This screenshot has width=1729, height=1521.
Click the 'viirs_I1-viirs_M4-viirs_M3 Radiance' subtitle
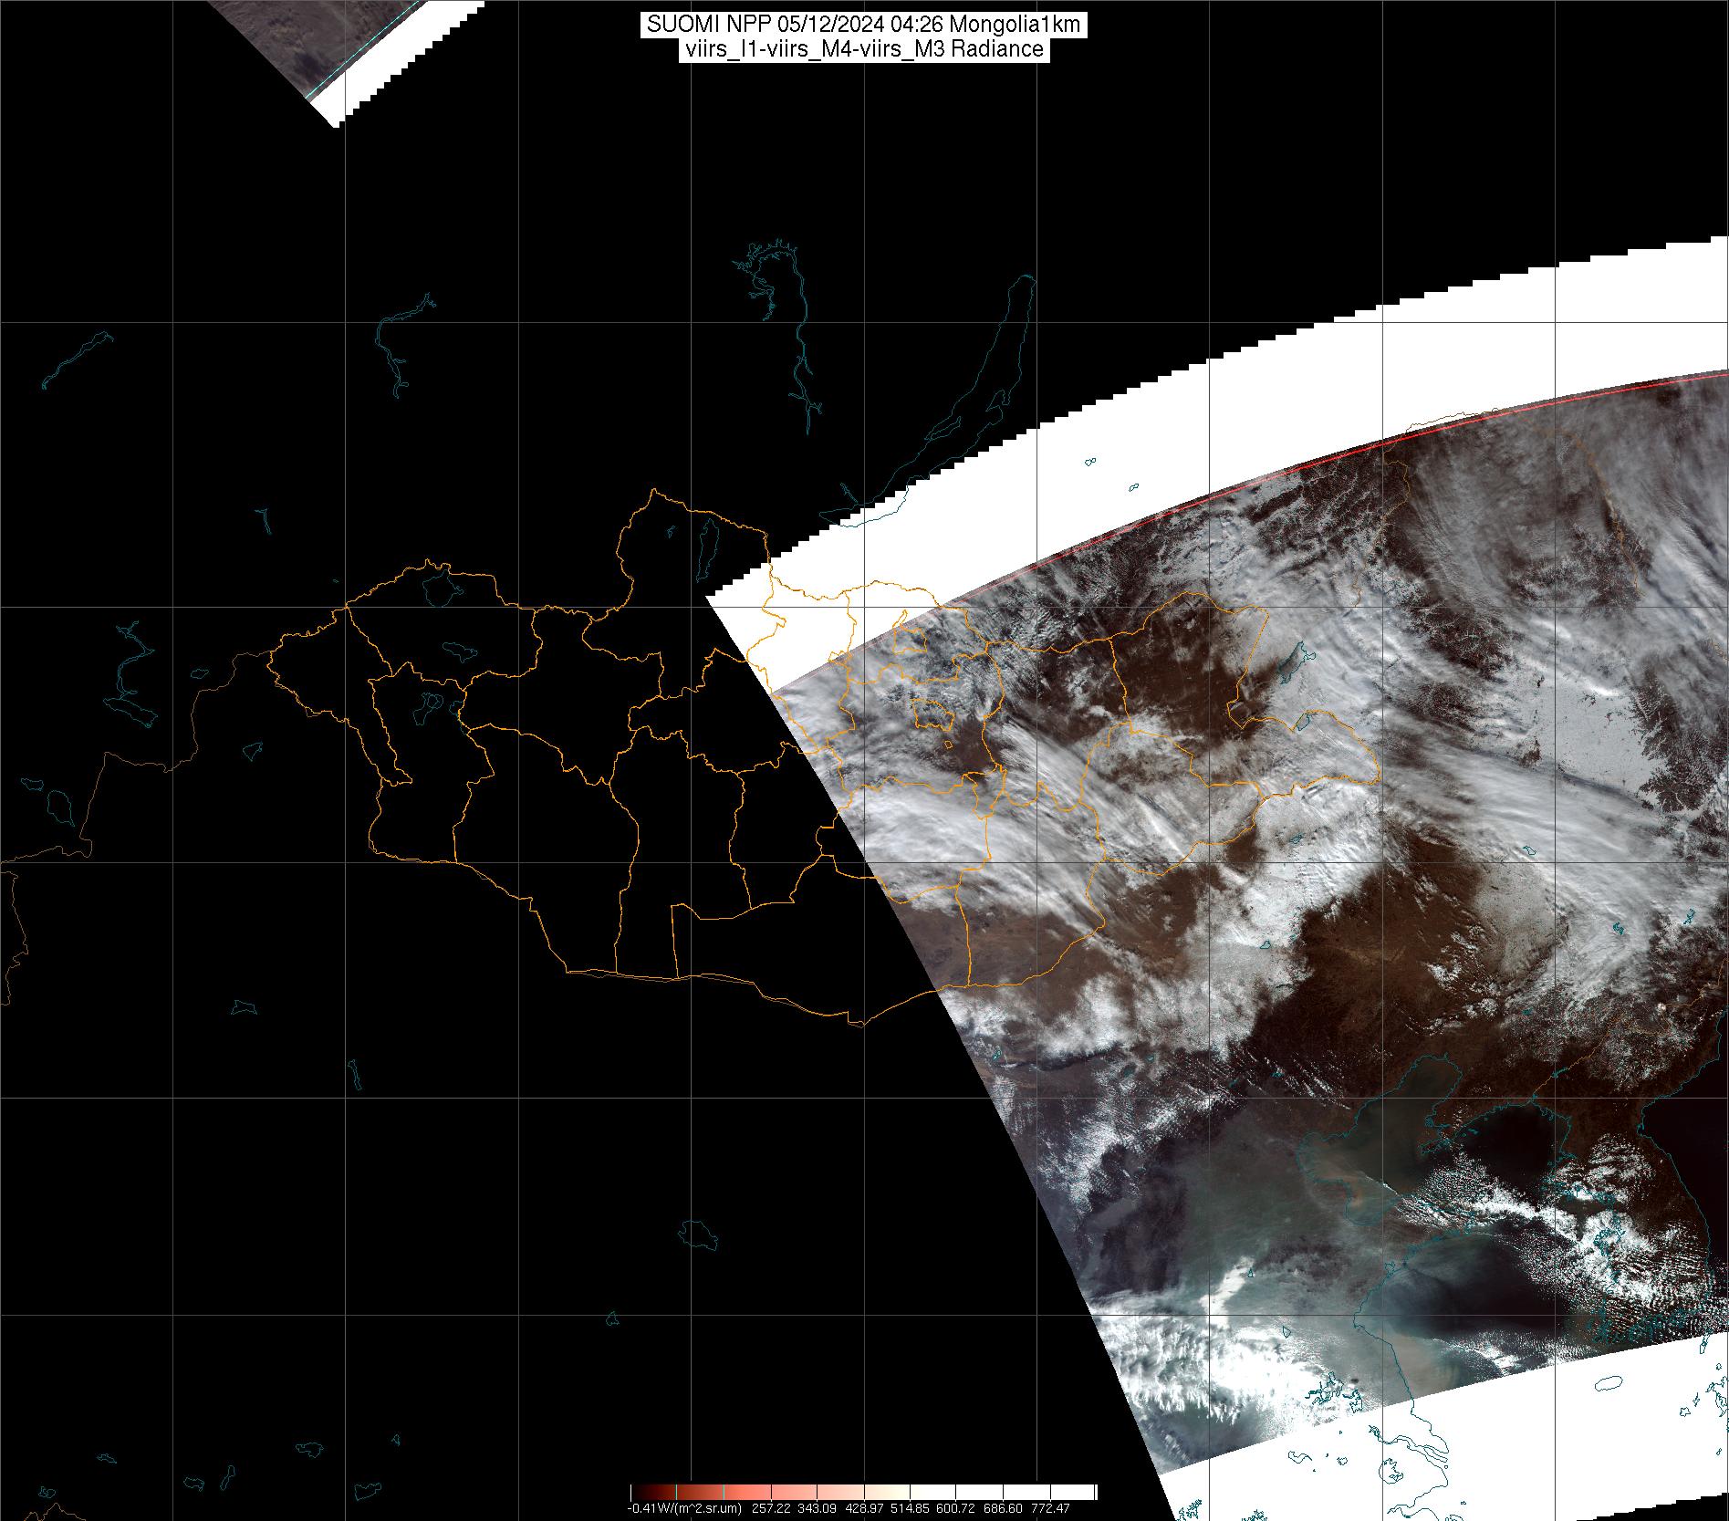[863, 49]
